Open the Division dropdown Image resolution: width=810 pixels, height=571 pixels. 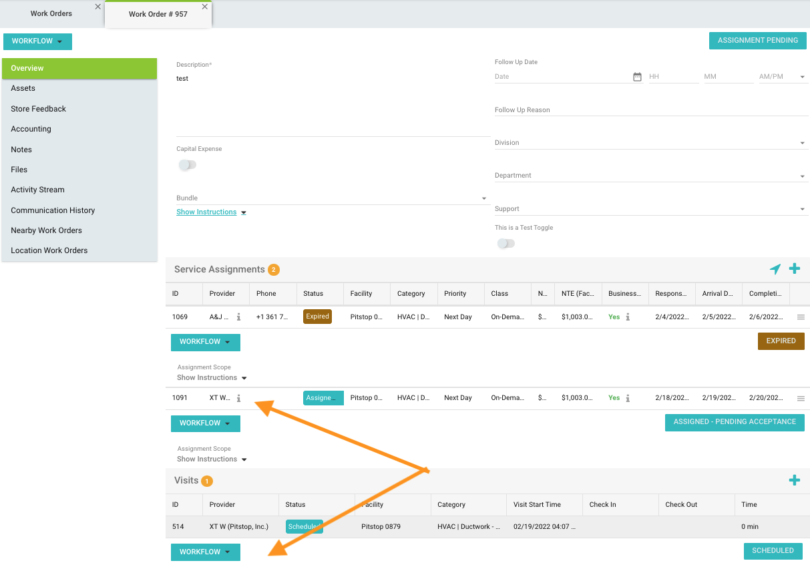pyautogui.click(x=651, y=143)
